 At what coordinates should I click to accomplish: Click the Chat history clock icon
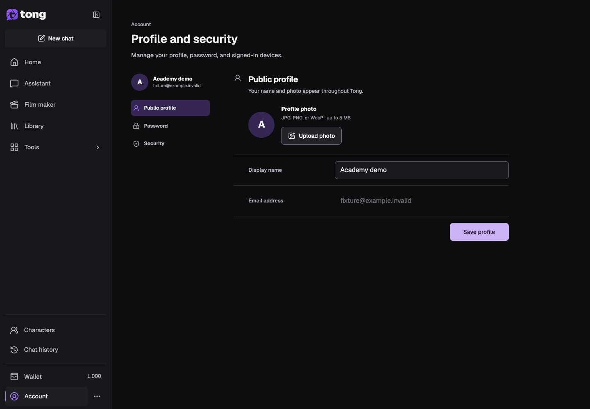14,350
